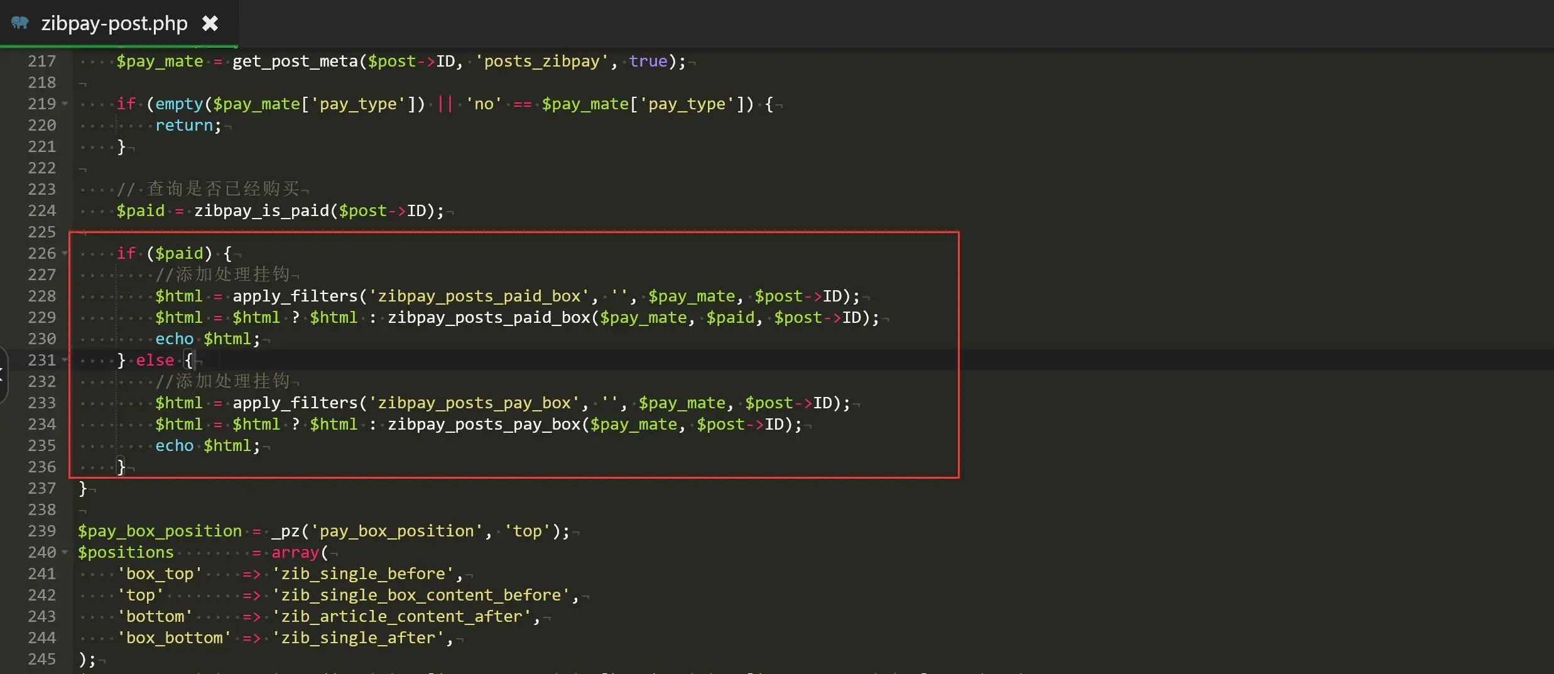Image resolution: width=1554 pixels, height=674 pixels.
Task: Click the 'box_bottom' array key
Action: click(174, 638)
